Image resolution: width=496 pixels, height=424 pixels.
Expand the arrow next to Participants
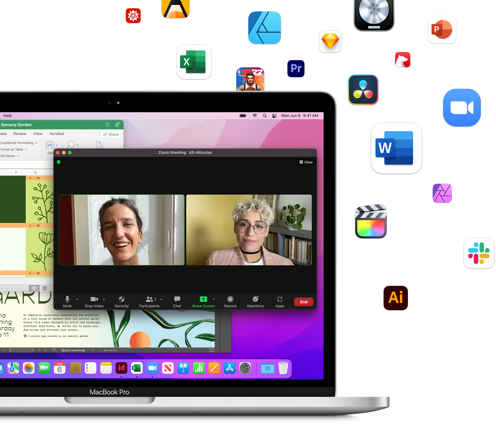[161, 299]
